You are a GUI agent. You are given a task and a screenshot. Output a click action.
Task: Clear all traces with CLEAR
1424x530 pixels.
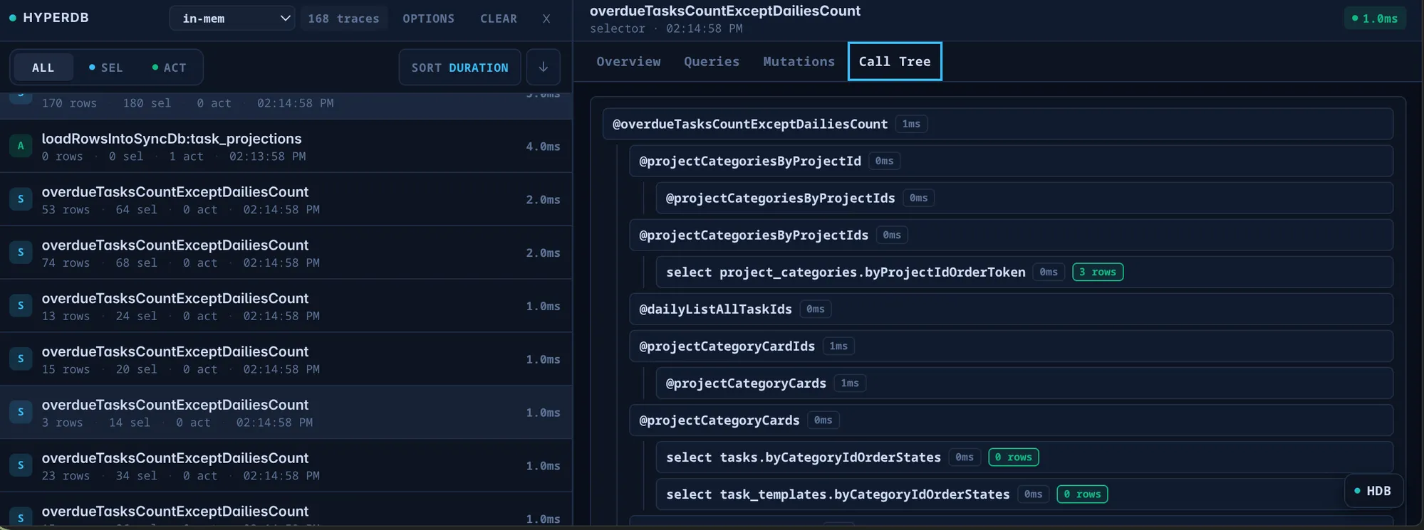(499, 18)
